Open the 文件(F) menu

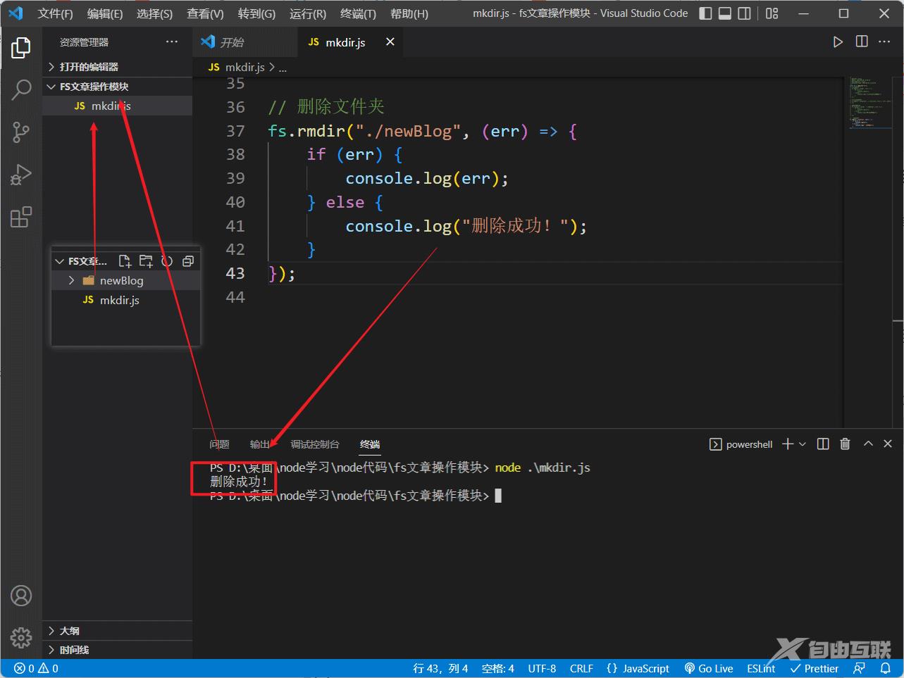(x=55, y=13)
